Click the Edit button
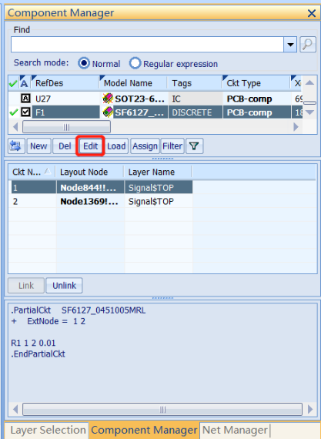321x439 pixels. pos(90,146)
